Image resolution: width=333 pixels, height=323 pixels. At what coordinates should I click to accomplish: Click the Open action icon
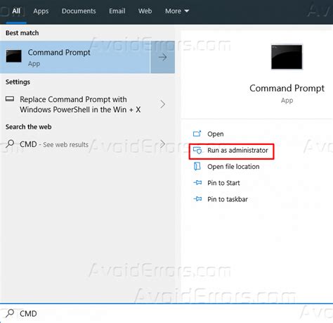click(x=197, y=134)
